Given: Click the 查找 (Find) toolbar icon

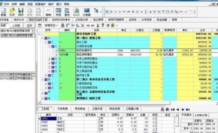Looking at the screenshot, I should (x=67, y=12).
